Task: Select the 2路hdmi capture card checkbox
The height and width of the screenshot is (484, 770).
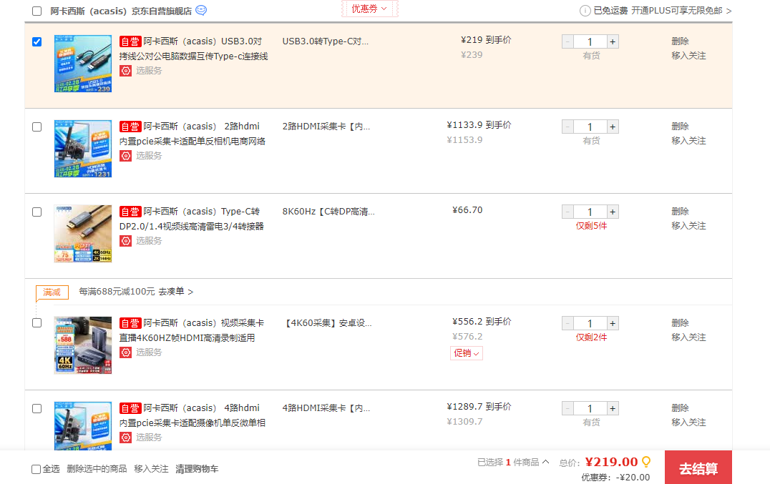Action: [37, 127]
